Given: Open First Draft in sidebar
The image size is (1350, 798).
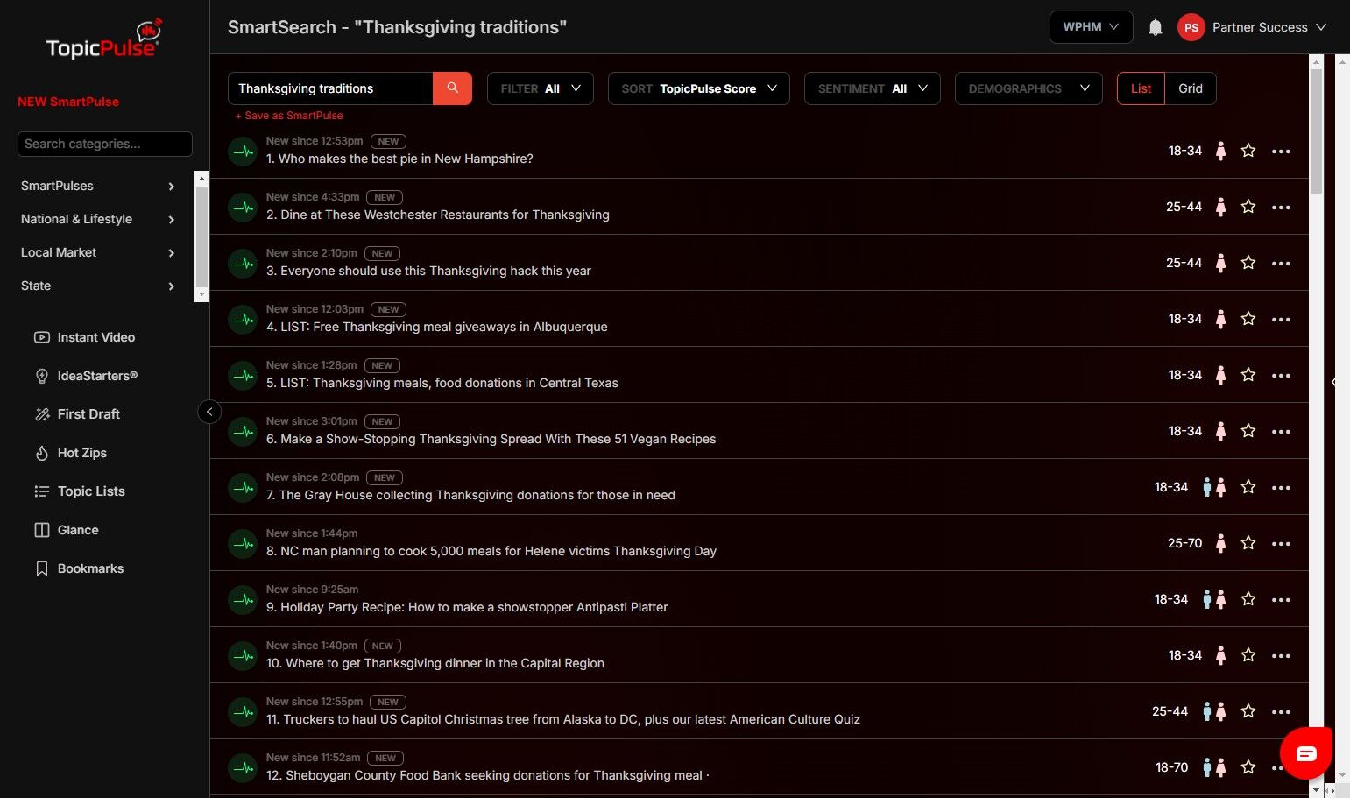Looking at the screenshot, I should tap(77, 414).
